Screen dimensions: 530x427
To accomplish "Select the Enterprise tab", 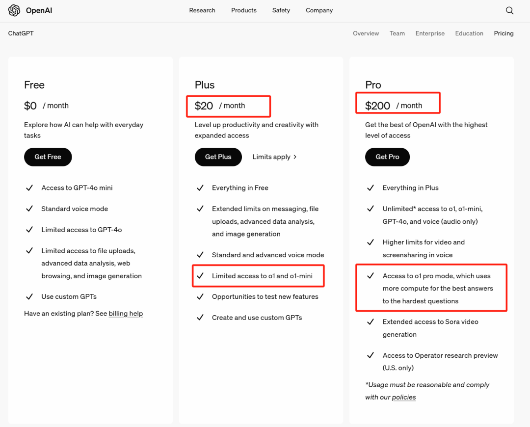I will pyautogui.click(x=430, y=33).
